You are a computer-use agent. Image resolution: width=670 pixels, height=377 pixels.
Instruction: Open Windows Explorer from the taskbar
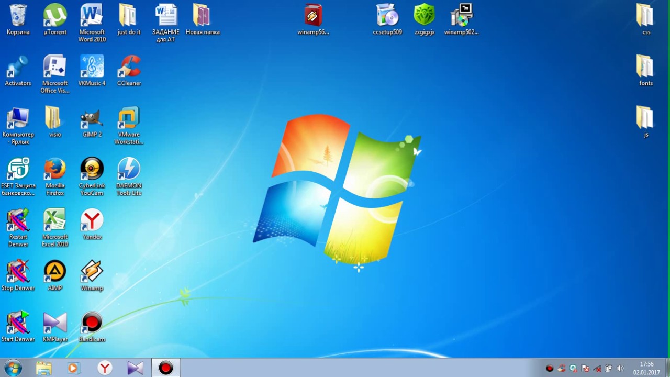(43, 368)
